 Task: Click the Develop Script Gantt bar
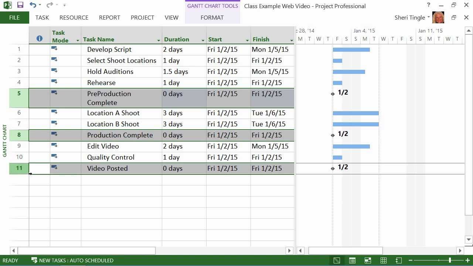(351, 50)
